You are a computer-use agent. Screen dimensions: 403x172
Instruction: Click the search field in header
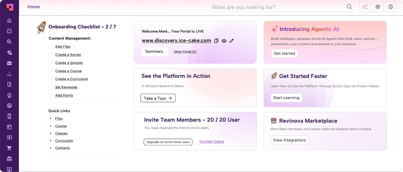pyautogui.click(x=277, y=7)
